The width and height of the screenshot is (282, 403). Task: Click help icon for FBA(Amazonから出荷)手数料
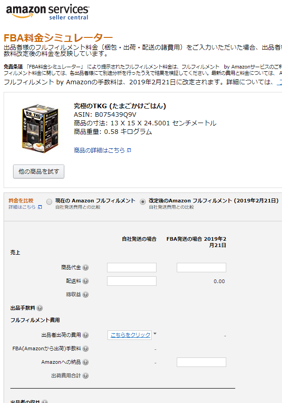click(85, 349)
